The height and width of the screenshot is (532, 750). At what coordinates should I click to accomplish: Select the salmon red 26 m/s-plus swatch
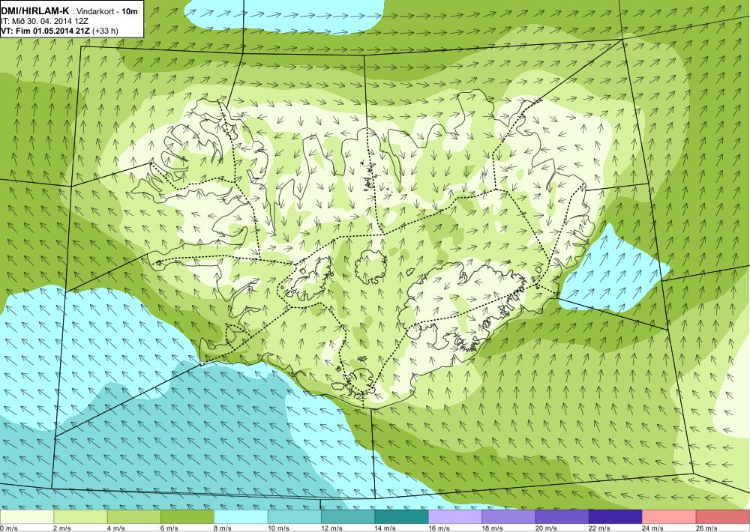[x=723, y=517]
